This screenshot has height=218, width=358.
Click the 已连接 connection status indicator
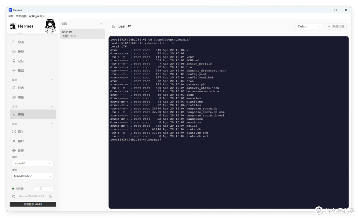[18, 189]
